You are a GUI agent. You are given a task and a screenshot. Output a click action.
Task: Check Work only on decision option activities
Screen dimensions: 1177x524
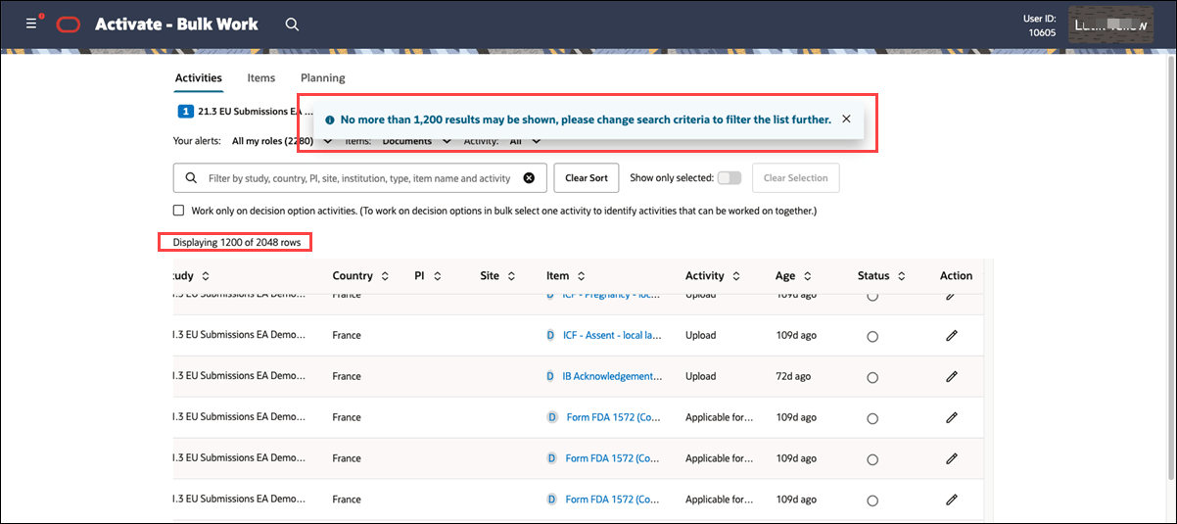coord(178,211)
